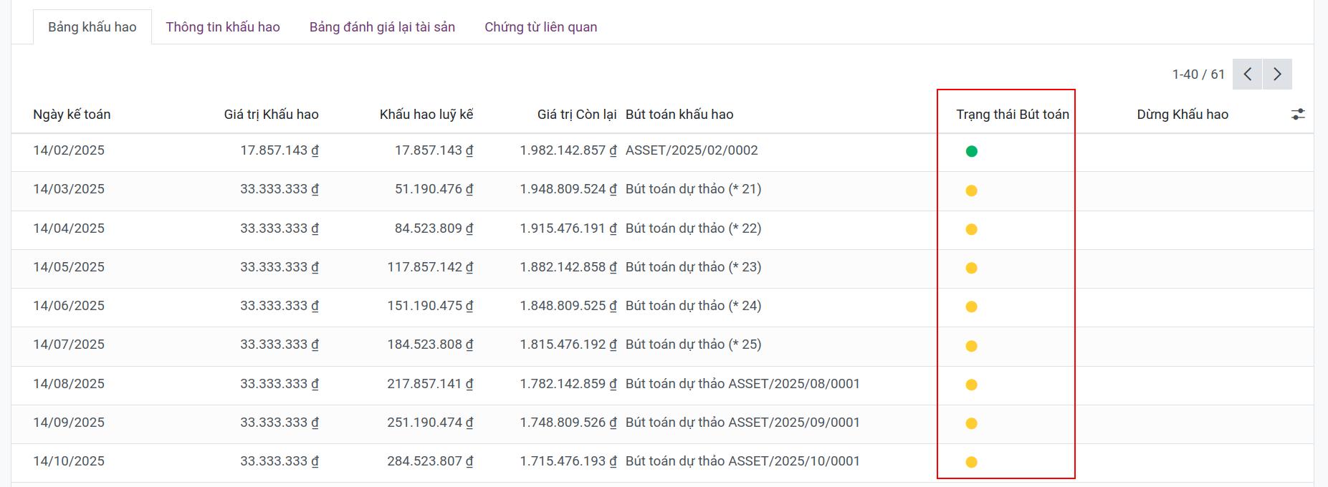Viewport: 1328px width, 487px height.
Task: Click remaining value 1.915.476.191 ₫
Action: tap(568, 228)
